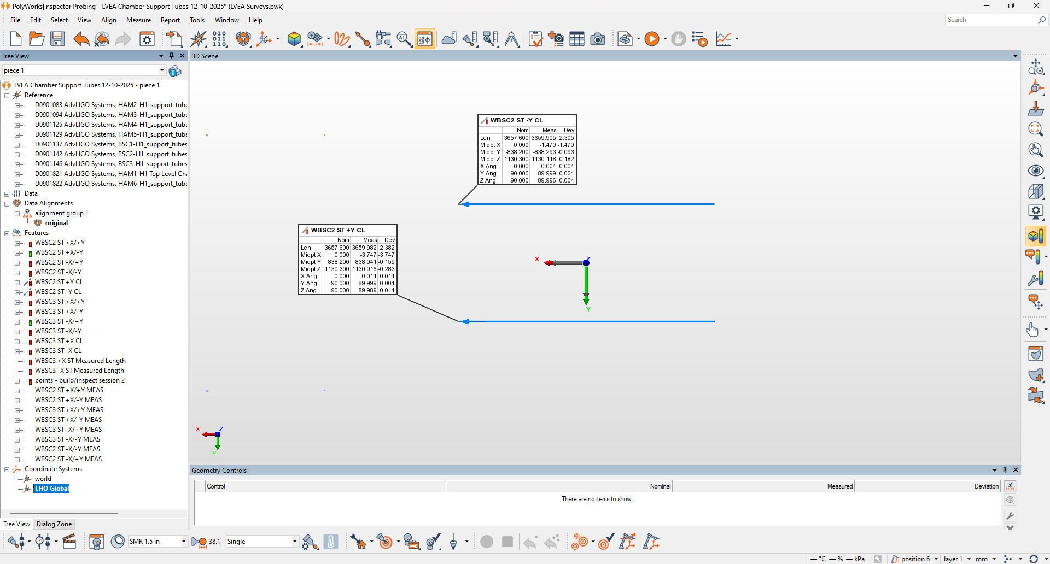Expand the Data tree node

[x=7, y=193]
